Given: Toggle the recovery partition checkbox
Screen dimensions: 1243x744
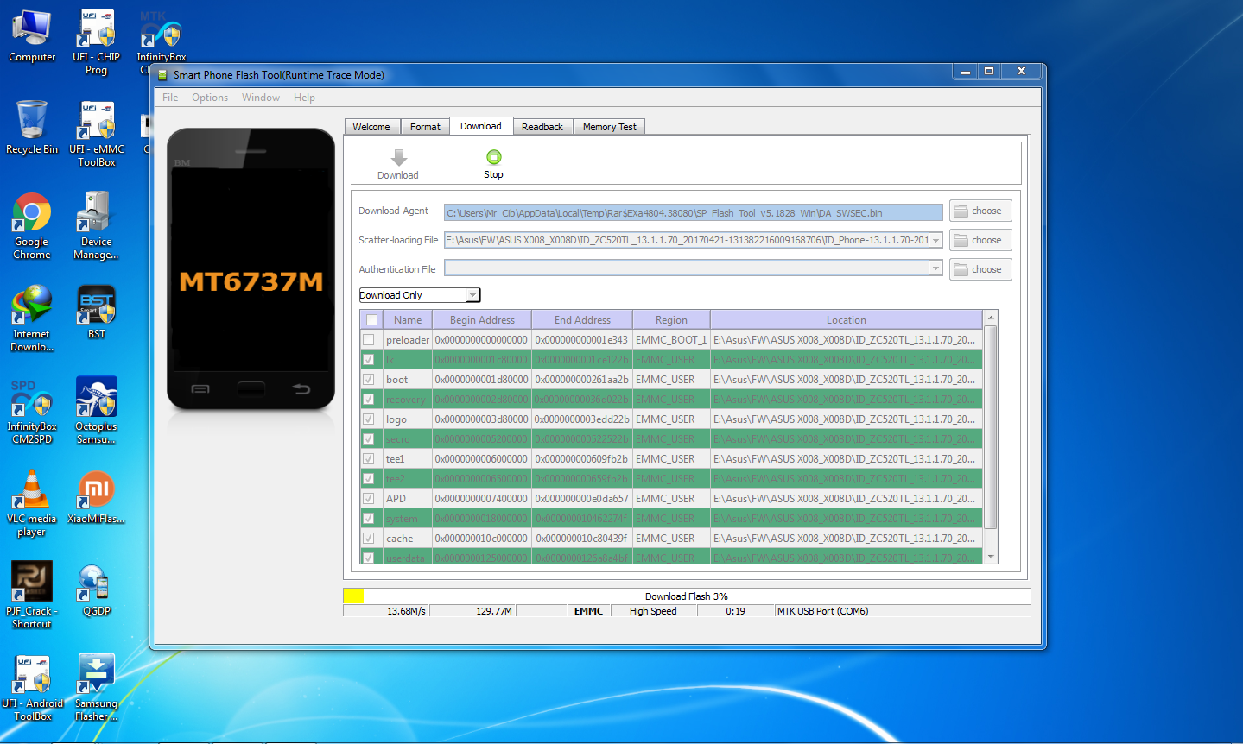Looking at the screenshot, I should [369, 399].
